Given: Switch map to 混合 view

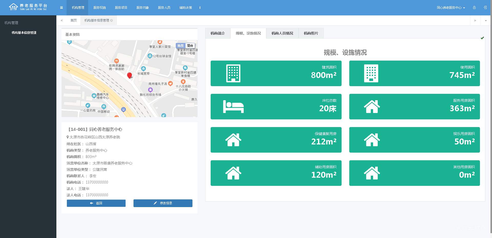Looking at the screenshot, I should [x=190, y=46].
